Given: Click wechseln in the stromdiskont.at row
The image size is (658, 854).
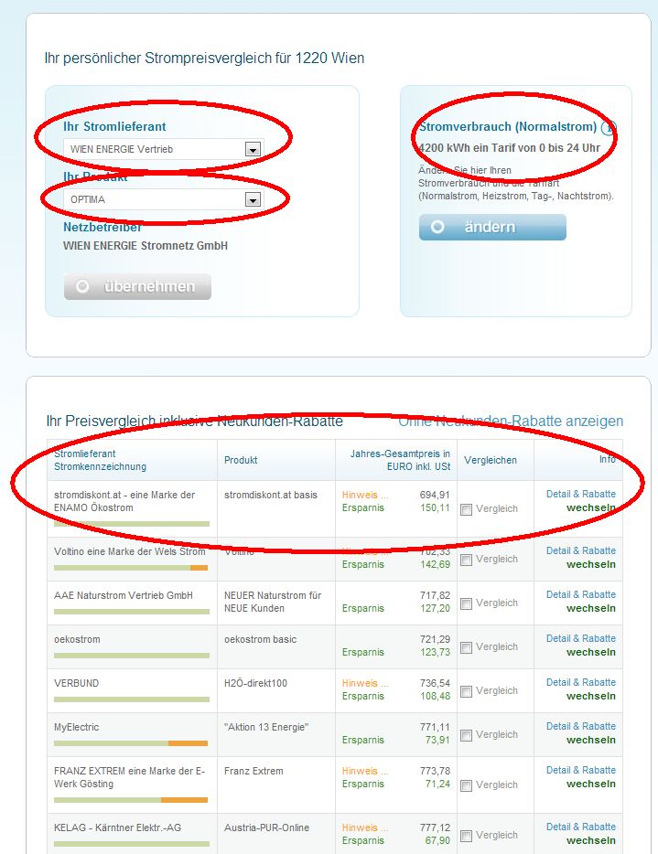Looking at the screenshot, I should (x=591, y=507).
